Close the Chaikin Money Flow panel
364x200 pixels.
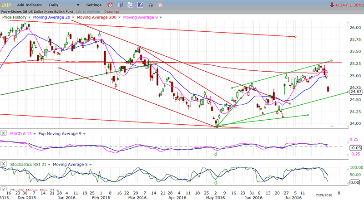(4, 190)
